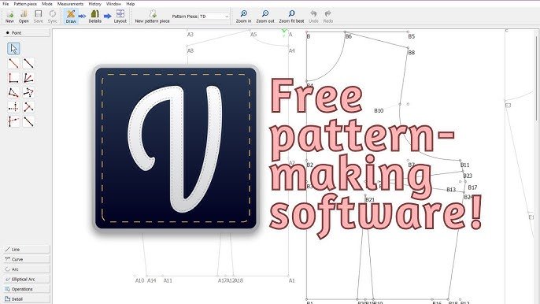The width and height of the screenshot is (540, 304).
Task: Click Zoom fit best icon
Action: point(291,17)
